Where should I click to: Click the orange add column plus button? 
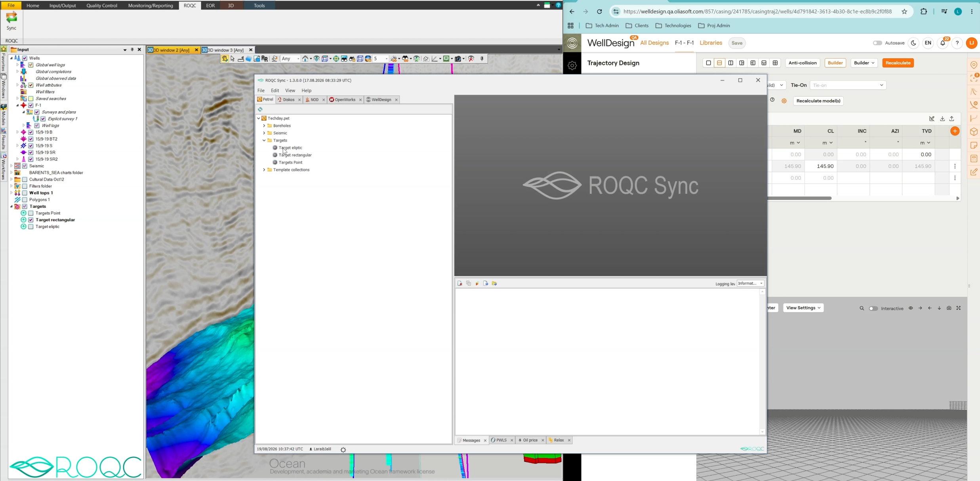pyautogui.click(x=955, y=131)
